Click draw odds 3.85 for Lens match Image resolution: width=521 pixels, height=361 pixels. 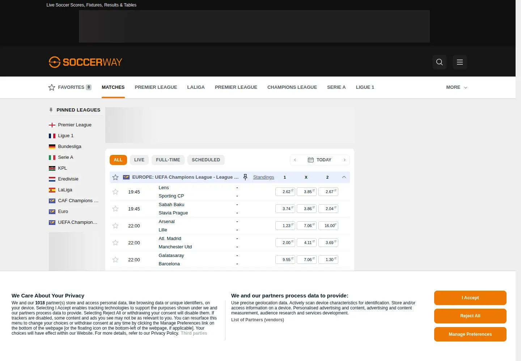pyautogui.click(x=307, y=192)
